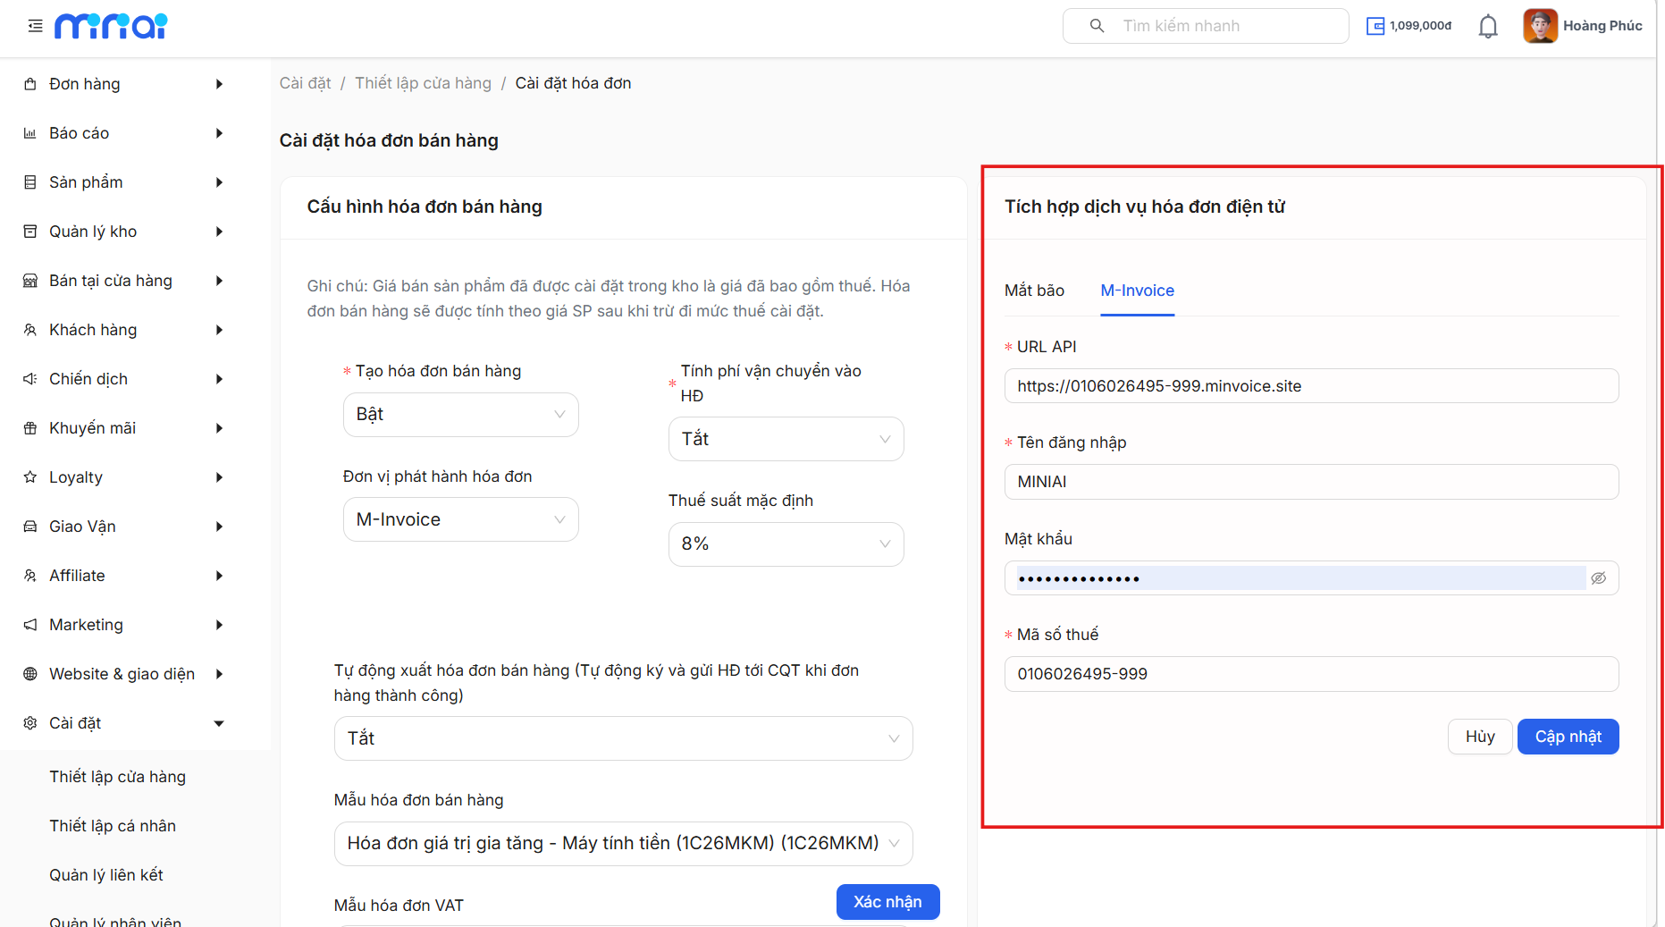Expand the Affiliate menu arrow
The width and height of the screenshot is (1665, 927).
[219, 576]
